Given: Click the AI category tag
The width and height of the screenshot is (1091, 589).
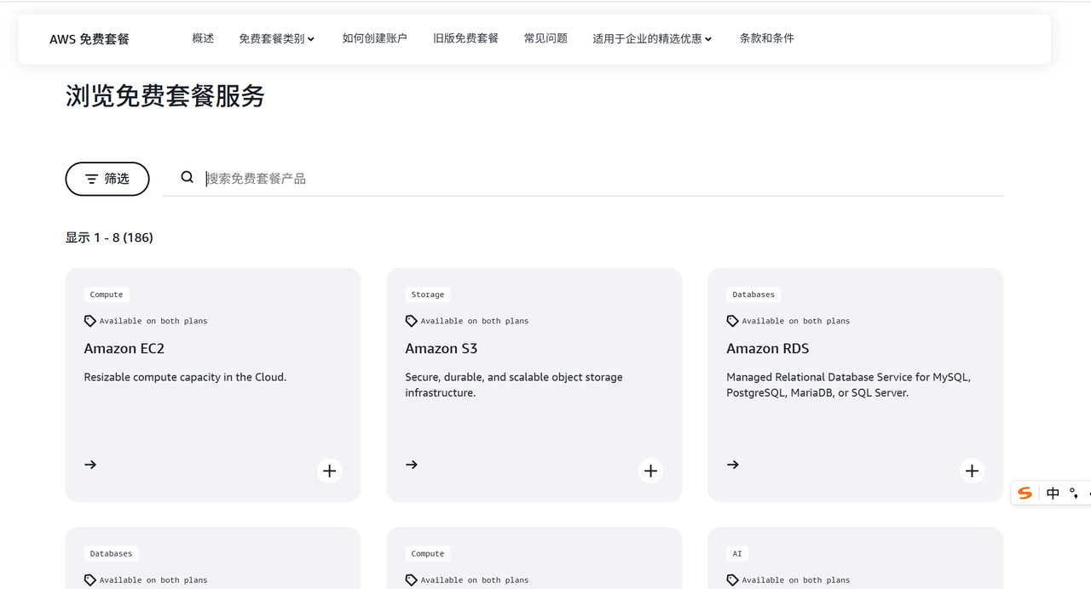Looking at the screenshot, I should [737, 553].
